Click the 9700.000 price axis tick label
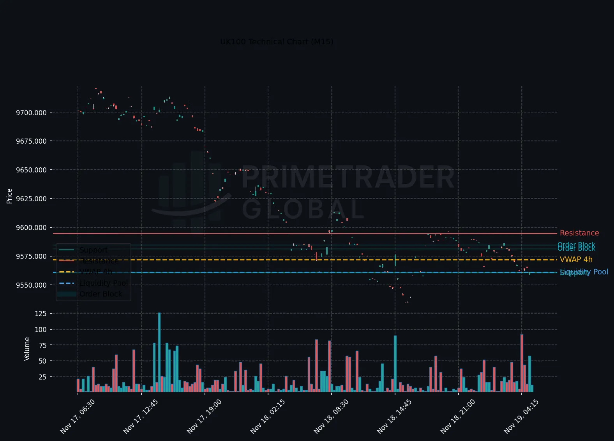 31,112
